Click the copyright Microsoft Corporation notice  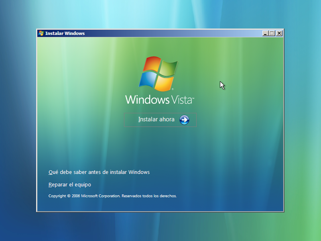[112, 196]
